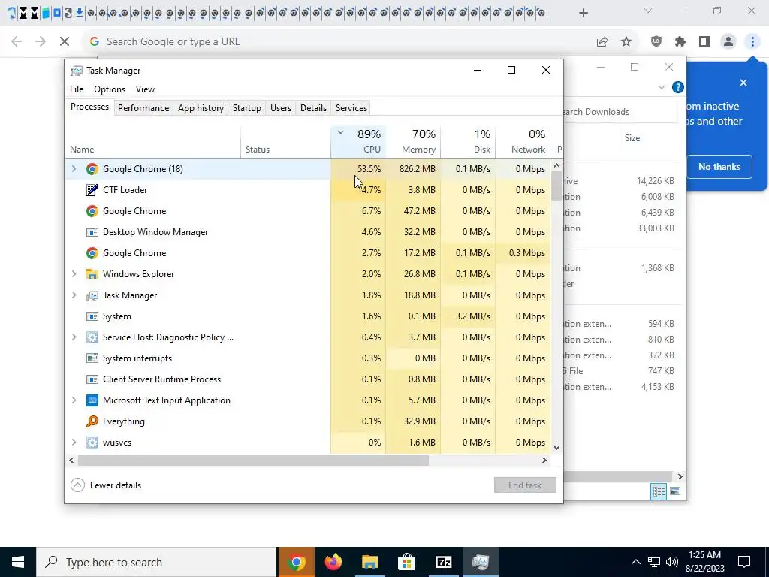Open 7-Zip from the taskbar
This screenshot has height=577, width=769.
point(443,562)
